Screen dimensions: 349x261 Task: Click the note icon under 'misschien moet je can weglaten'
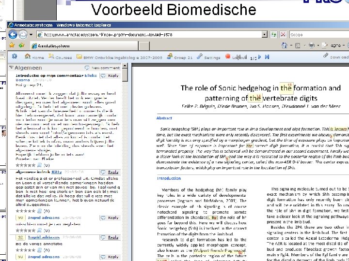[x=39, y=231]
